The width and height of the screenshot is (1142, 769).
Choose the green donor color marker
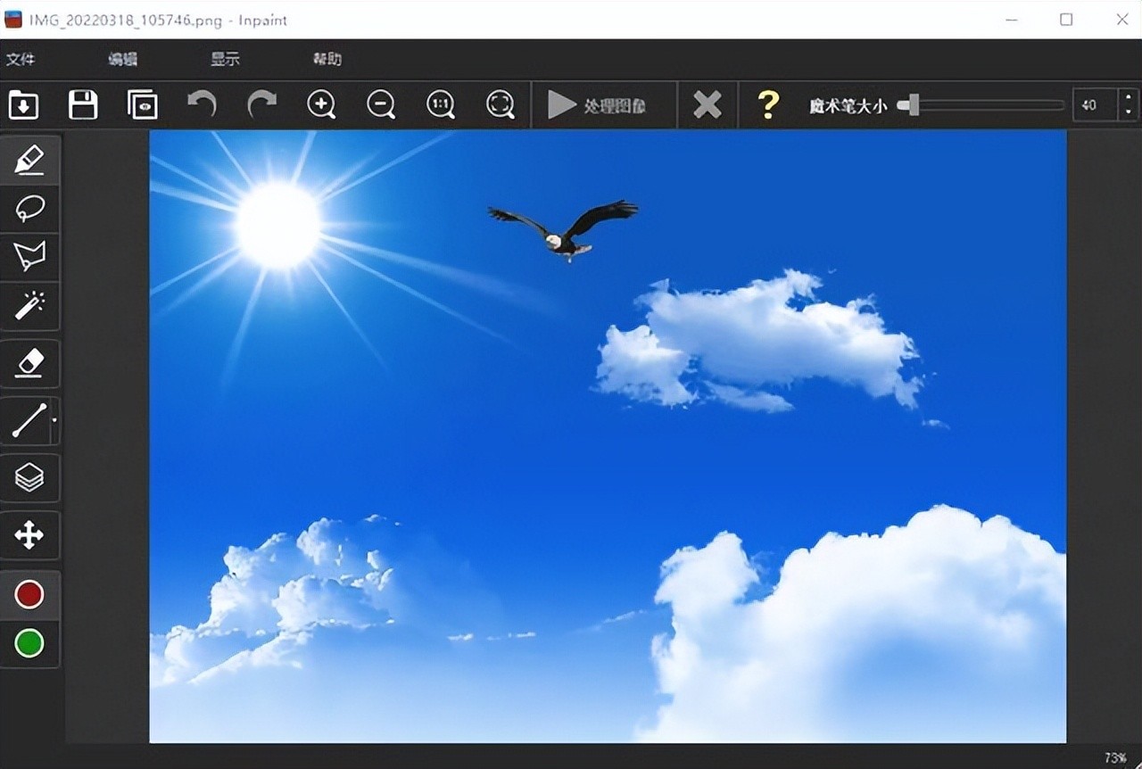click(29, 642)
